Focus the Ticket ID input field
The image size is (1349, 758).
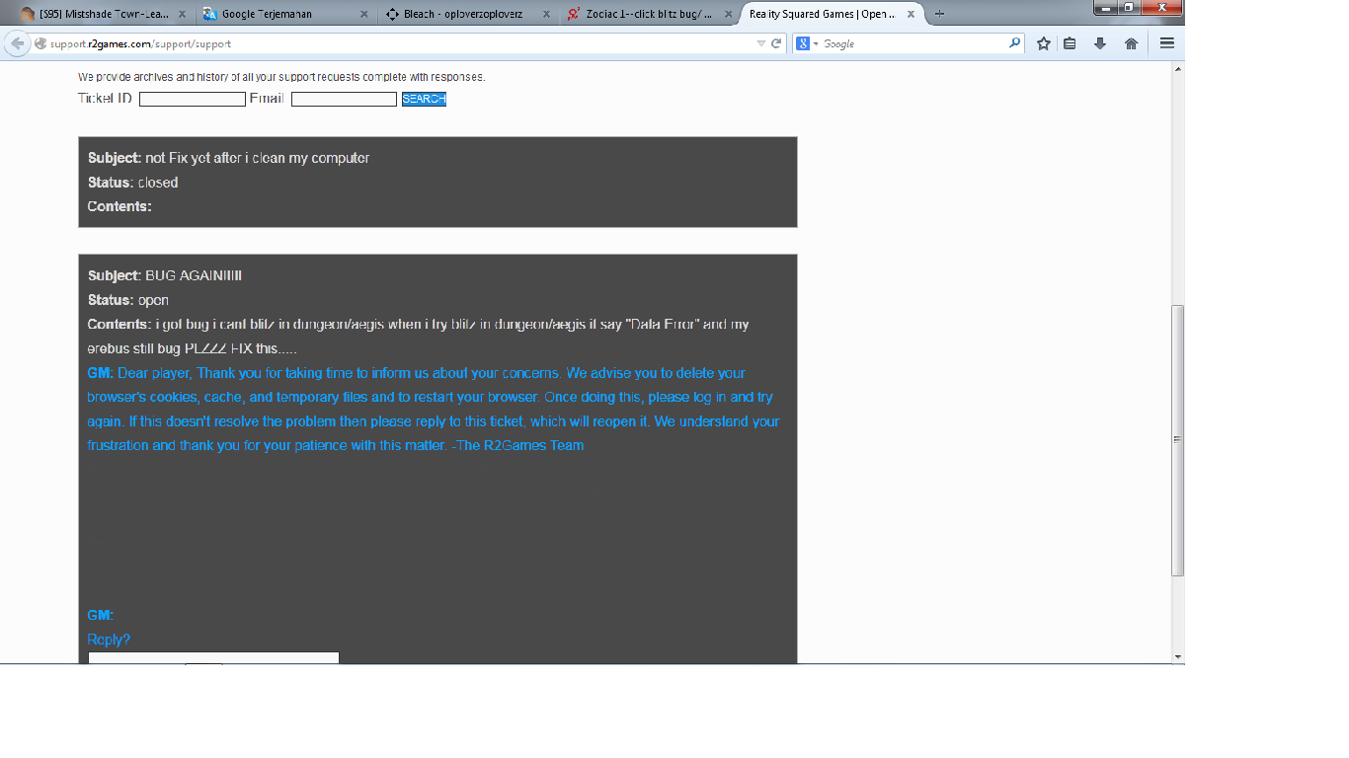click(192, 99)
